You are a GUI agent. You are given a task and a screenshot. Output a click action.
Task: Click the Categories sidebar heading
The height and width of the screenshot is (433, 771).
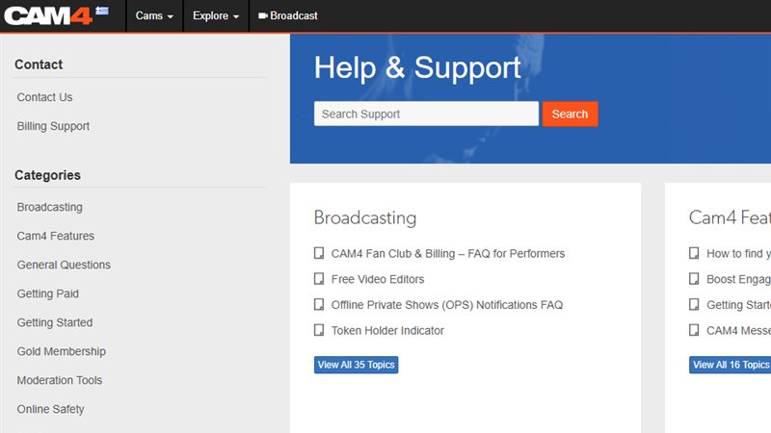coord(47,175)
